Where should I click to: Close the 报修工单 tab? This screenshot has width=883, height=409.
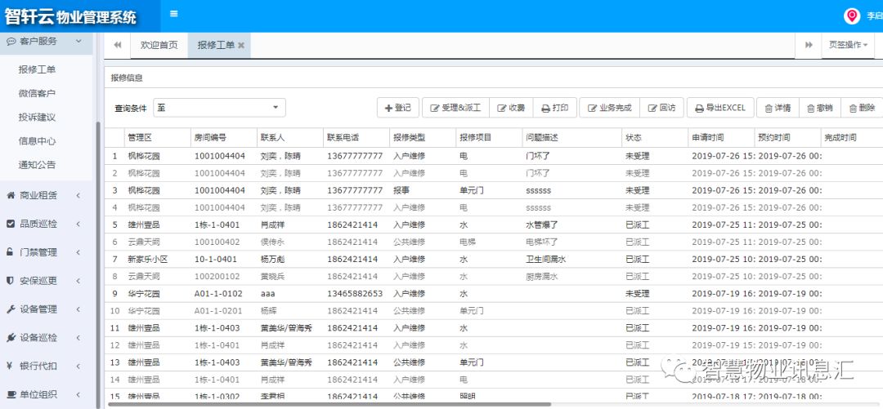point(241,46)
